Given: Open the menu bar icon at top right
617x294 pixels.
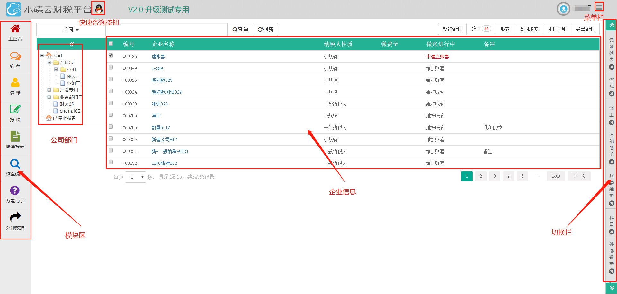Looking at the screenshot, I should (599, 6).
